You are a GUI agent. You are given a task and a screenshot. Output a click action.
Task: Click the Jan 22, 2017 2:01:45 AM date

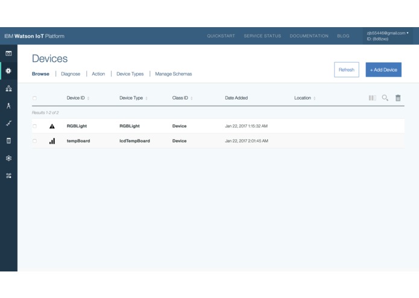247,141
